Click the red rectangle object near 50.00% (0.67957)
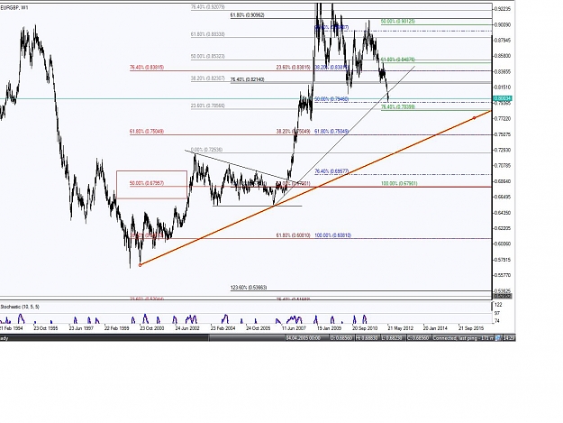The height and width of the screenshot is (423, 563). 151,184
